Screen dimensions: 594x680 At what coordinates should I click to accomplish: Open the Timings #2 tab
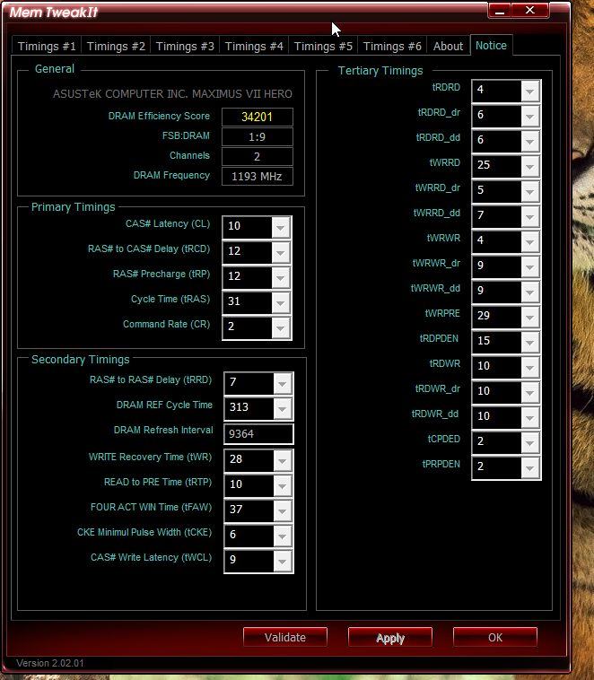(x=116, y=46)
